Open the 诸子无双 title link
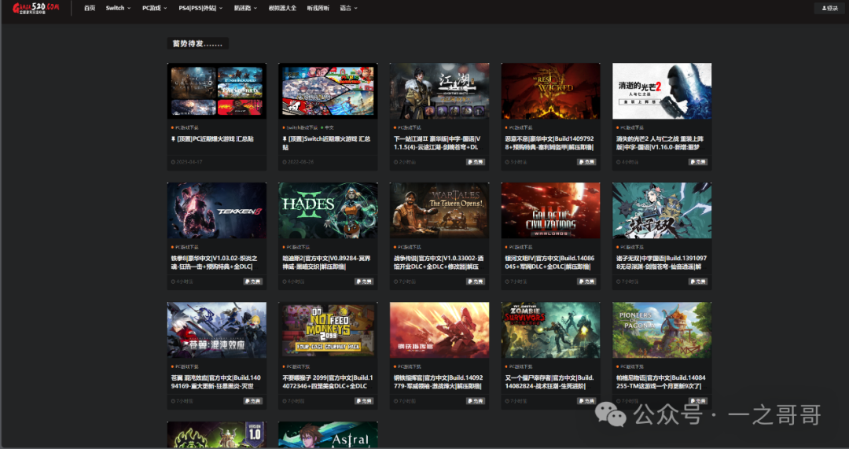The width and height of the screenshot is (849, 449). point(661,263)
